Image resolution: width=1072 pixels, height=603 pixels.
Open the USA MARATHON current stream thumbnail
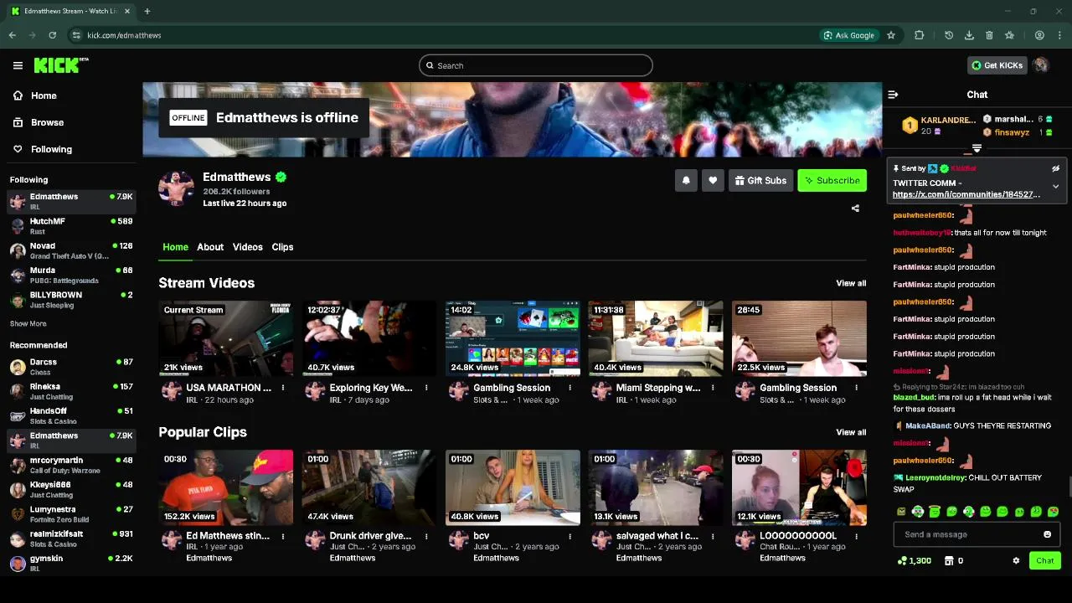[226, 338]
